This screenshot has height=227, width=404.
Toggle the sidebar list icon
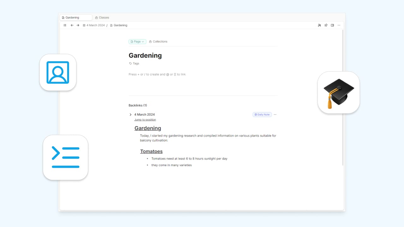pyautogui.click(x=65, y=25)
